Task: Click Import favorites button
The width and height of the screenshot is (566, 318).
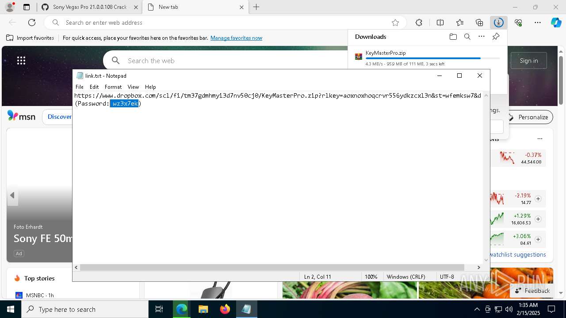Action: [x=30, y=38]
